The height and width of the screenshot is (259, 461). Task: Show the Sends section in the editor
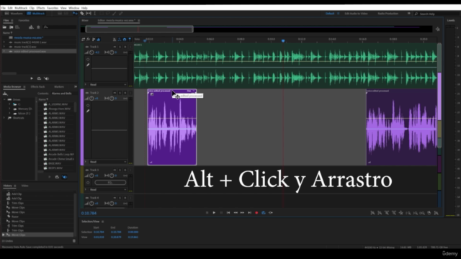94,40
